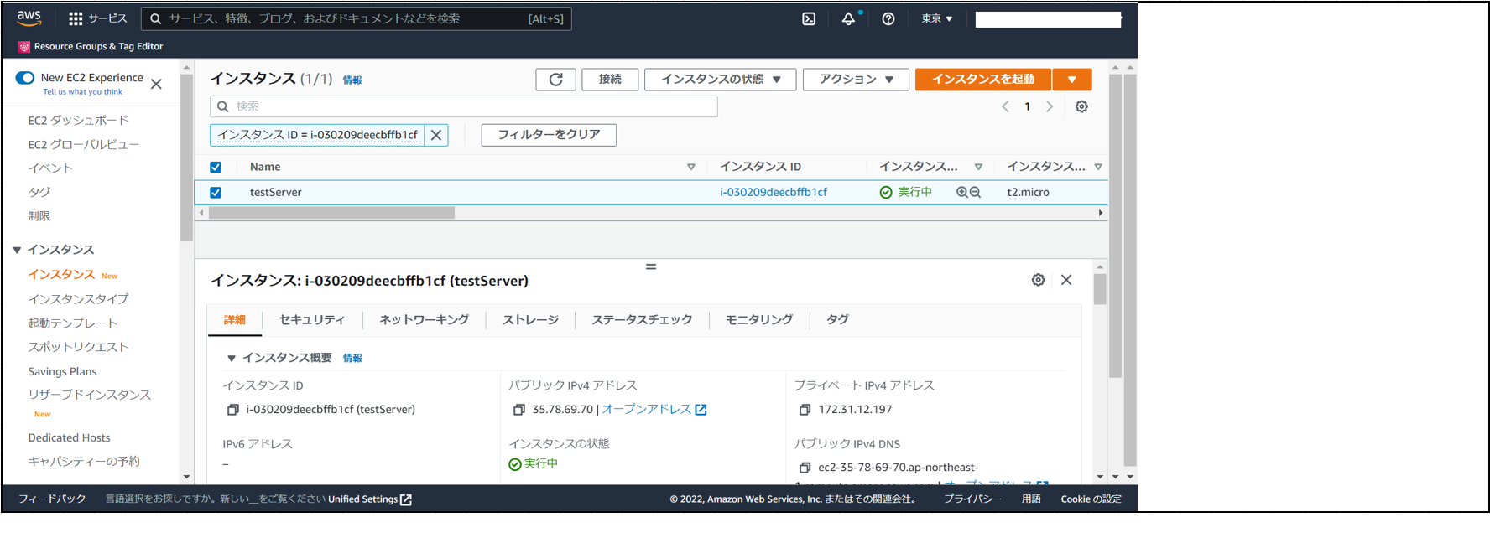
Task: Launch the CloudShell terminal icon
Action: [809, 18]
